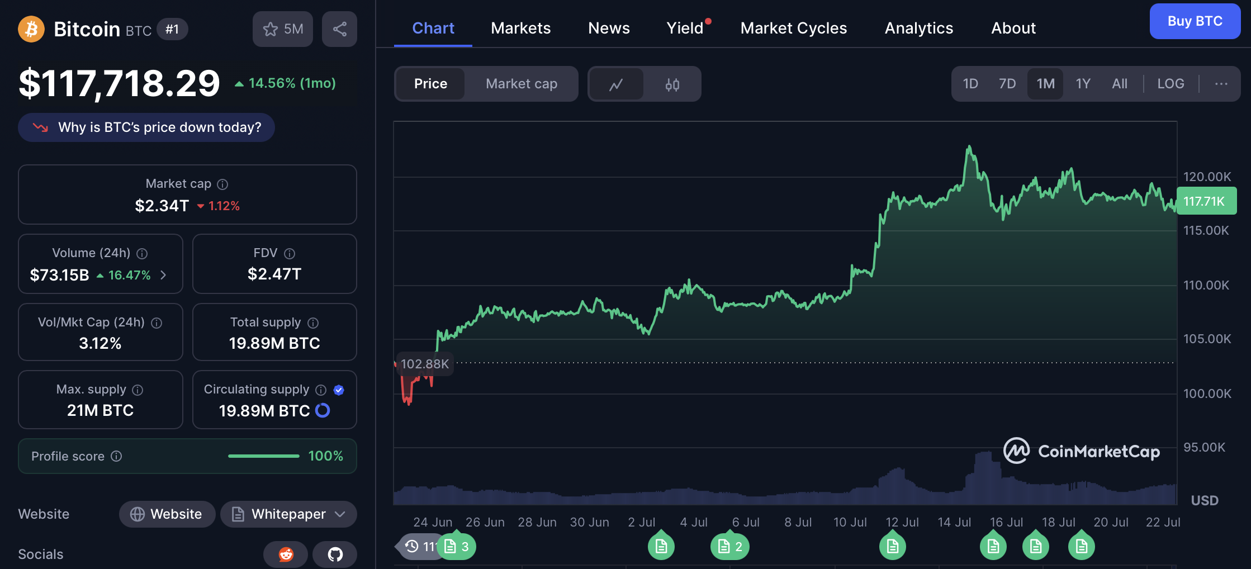Click the Bitcoin logo icon
Screen dimensions: 1251x569
pos(31,29)
